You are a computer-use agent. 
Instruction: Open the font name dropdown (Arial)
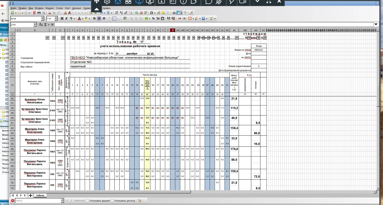click(42, 19)
